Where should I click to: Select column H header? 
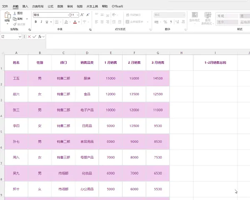click(181, 53)
